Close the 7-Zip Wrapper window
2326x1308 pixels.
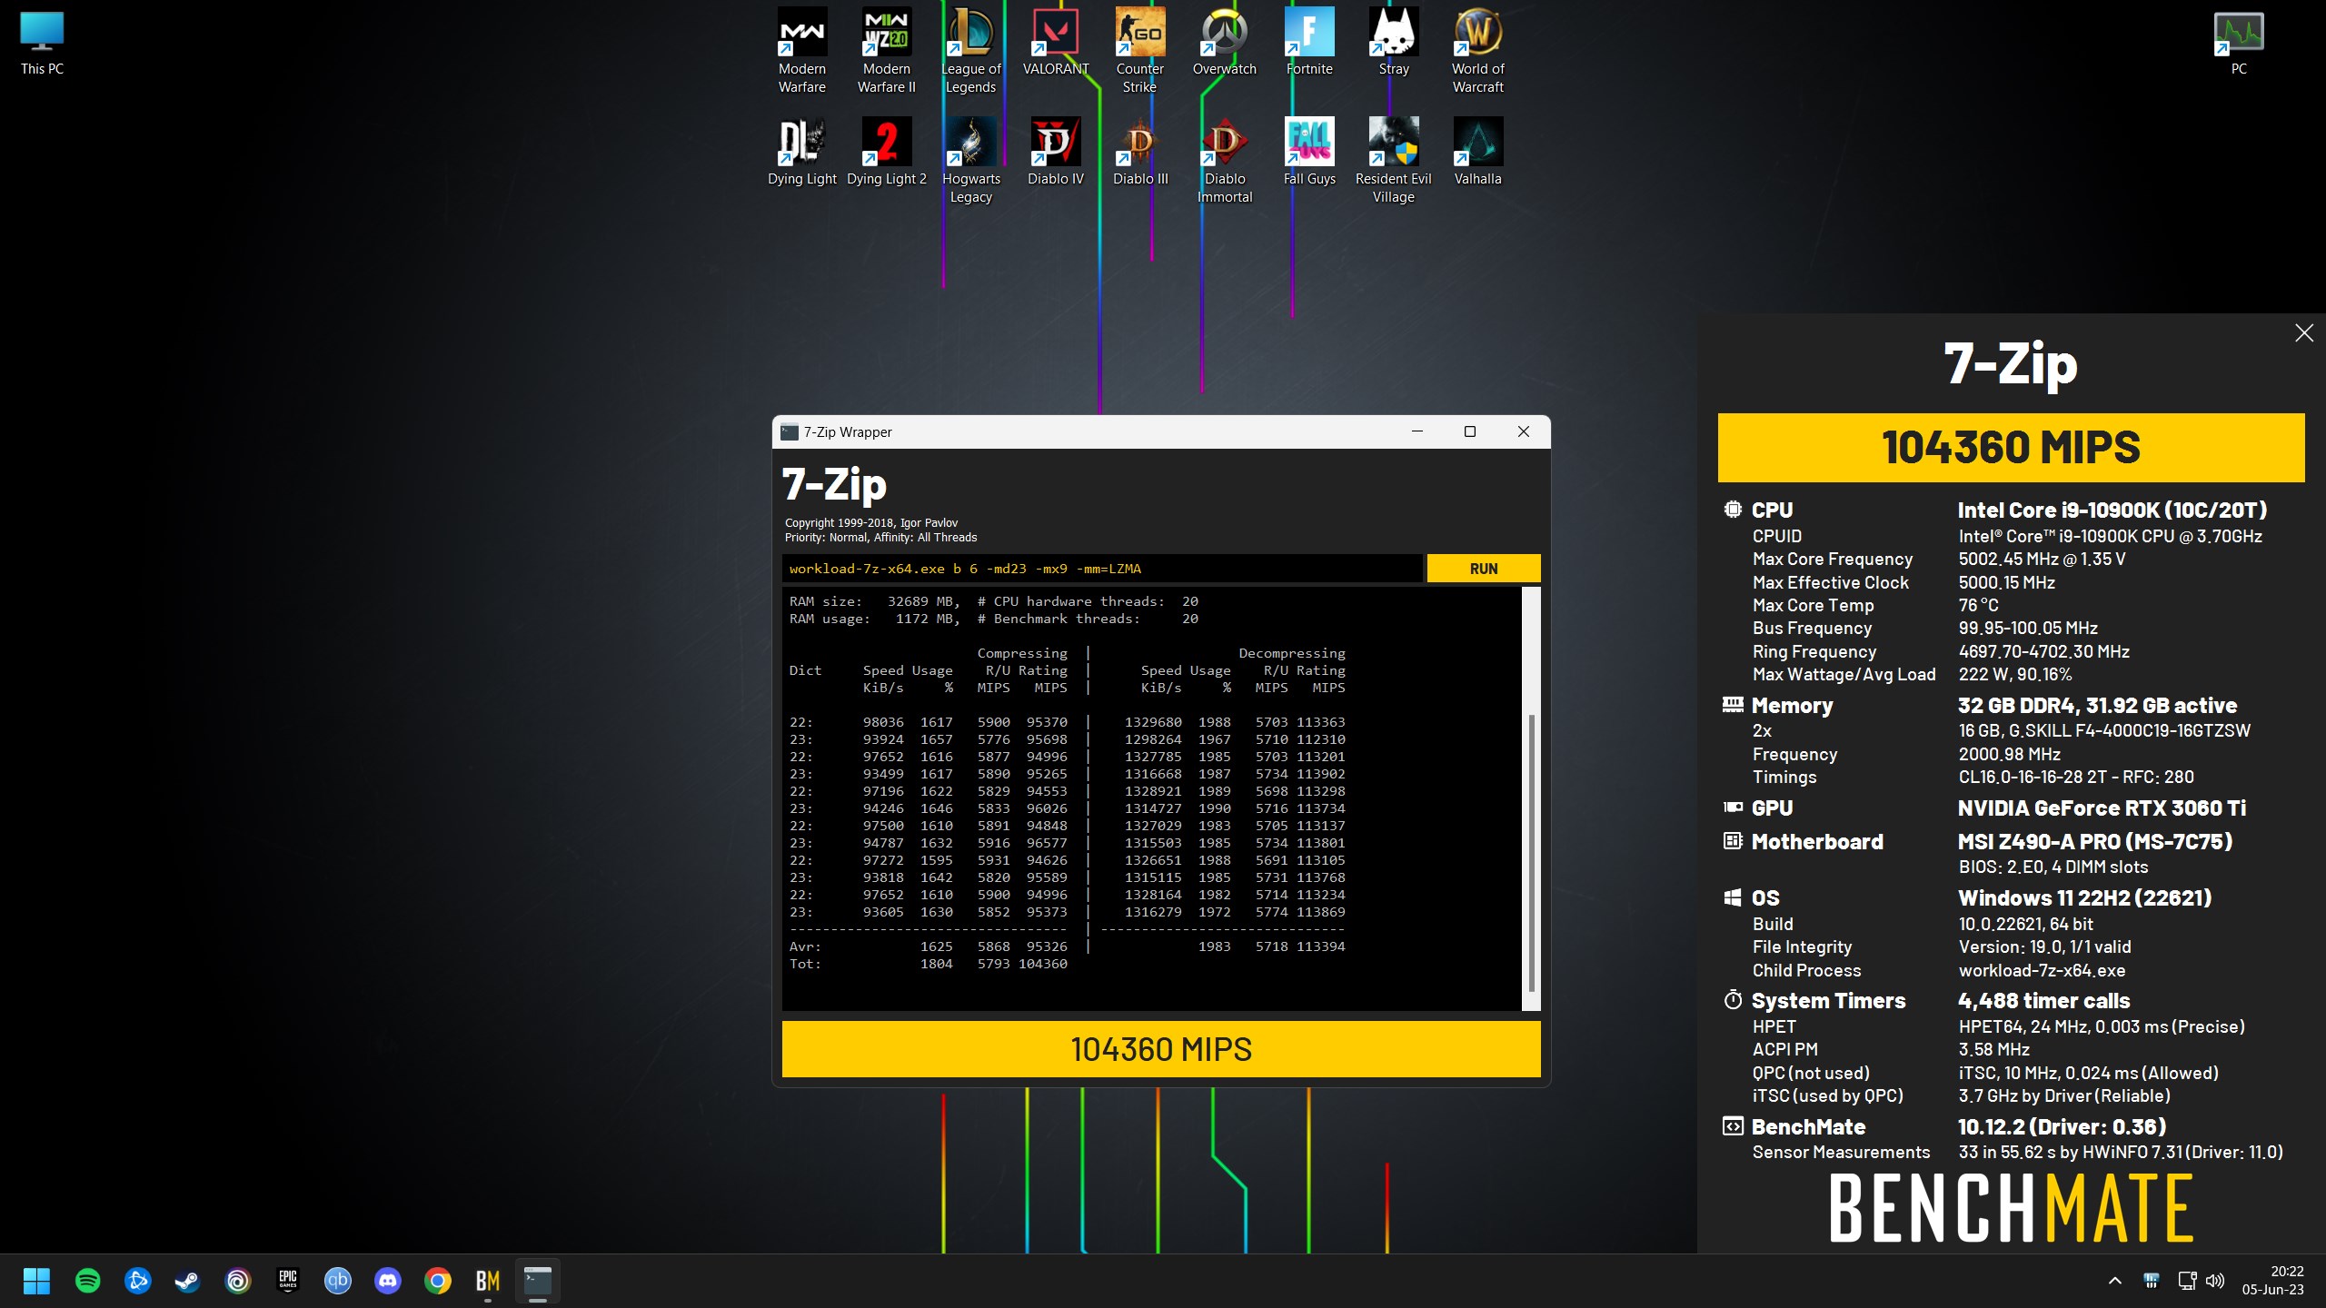click(1523, 431)
